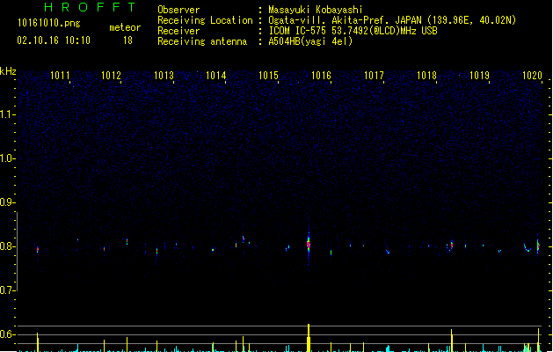Image resolution: width=553 pixels, height=352 pixels.
Task: Select the file name 10161010.png
Action: [49, 23]
